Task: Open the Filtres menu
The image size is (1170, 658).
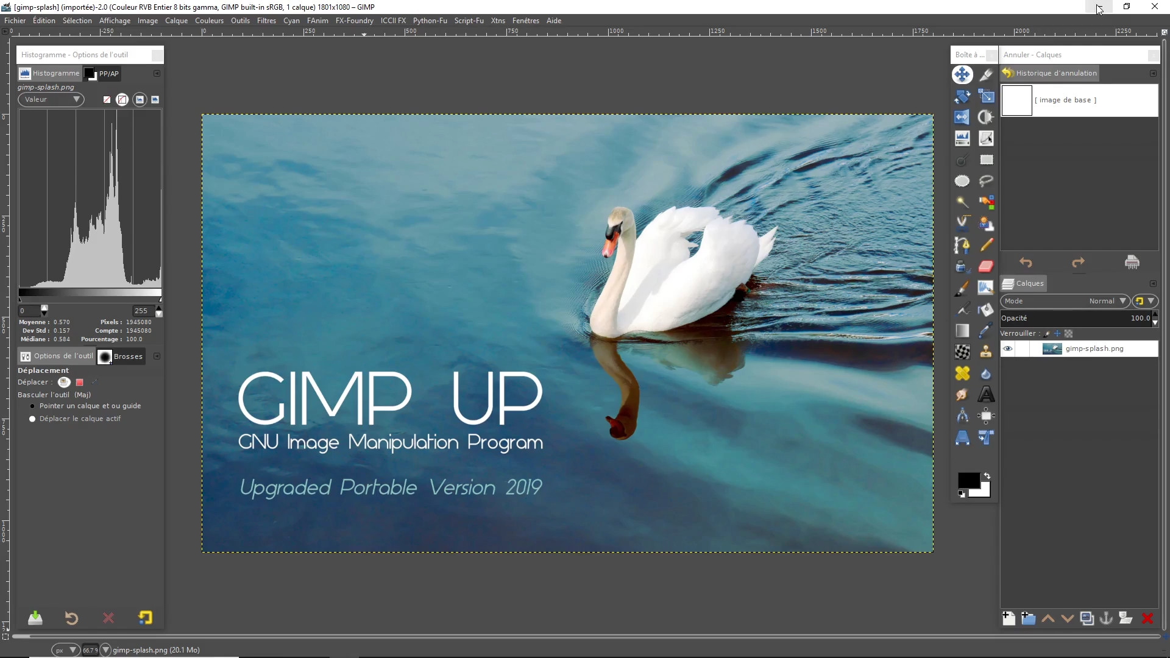Action: 266,21
